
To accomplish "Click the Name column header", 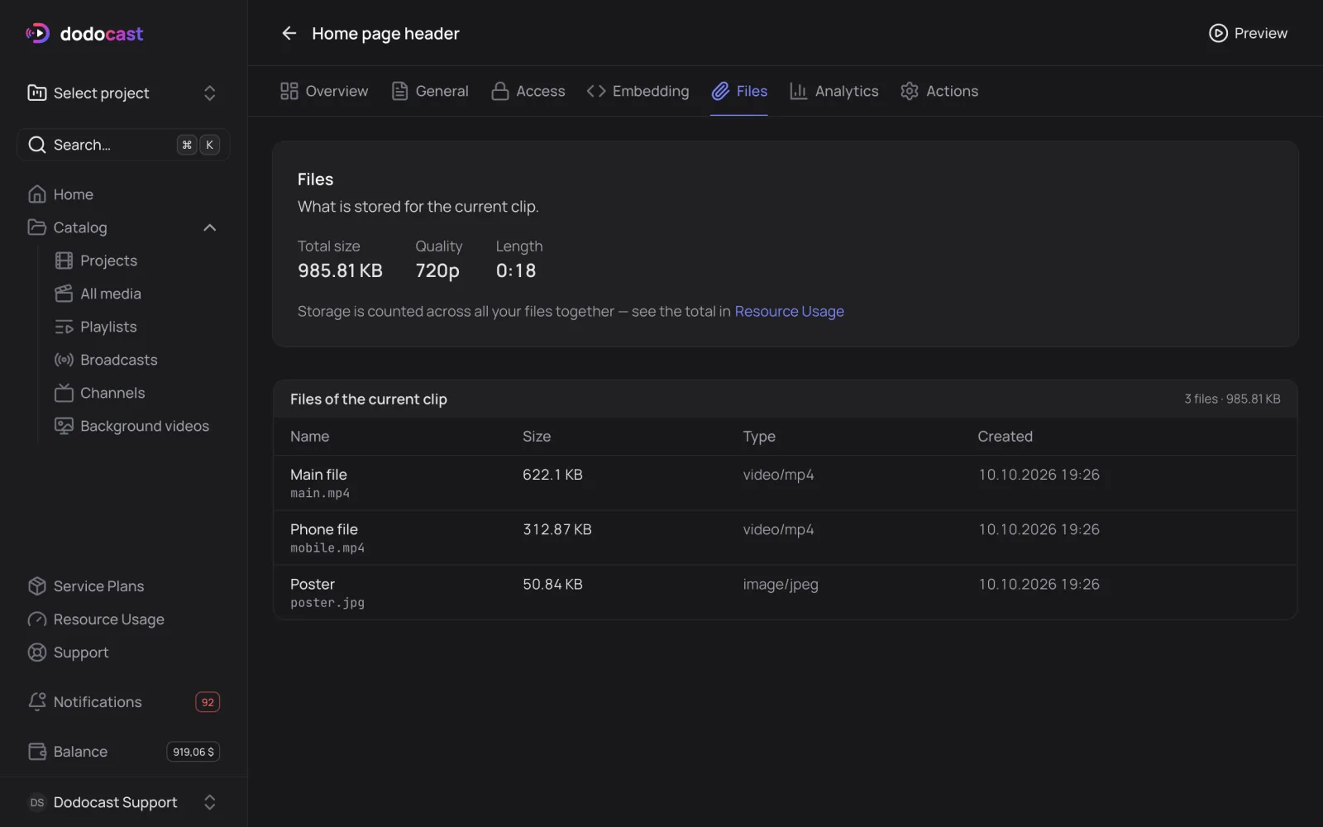I will tap(310, 437).
